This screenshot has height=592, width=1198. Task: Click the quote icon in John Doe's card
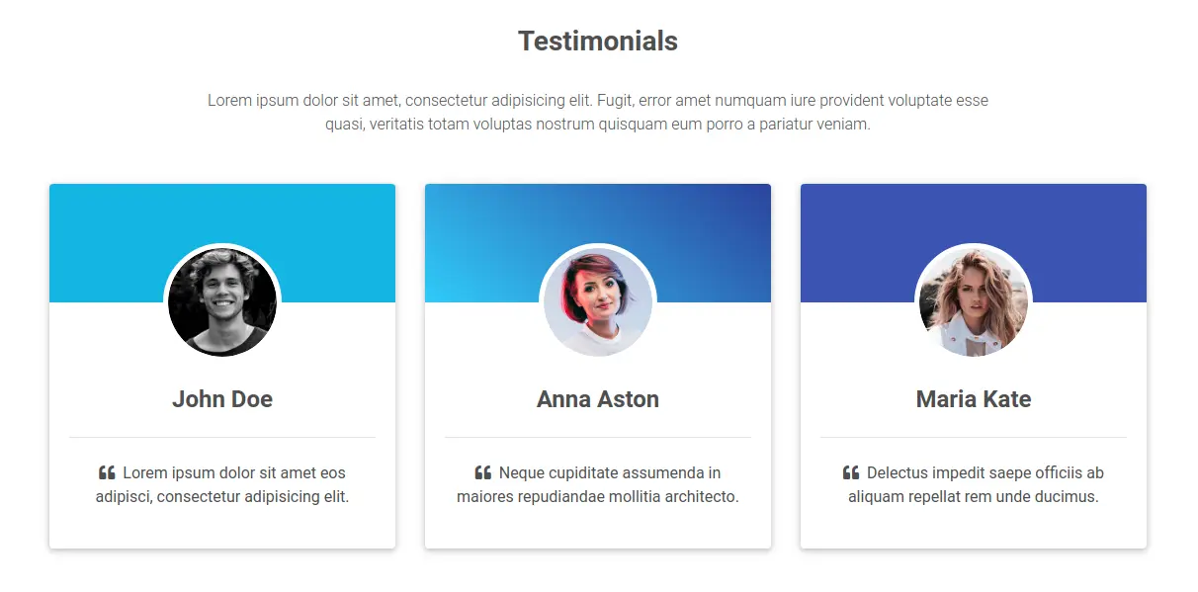click(x=107, y=473)
